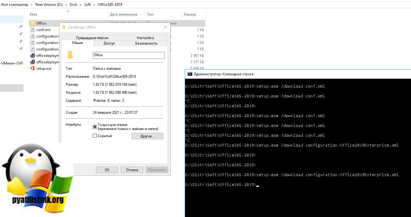The width and height of the screenshot is (411, 217).
Task: Switch to the 'Безопасность' tab
Action: click(x=146, y=43)
